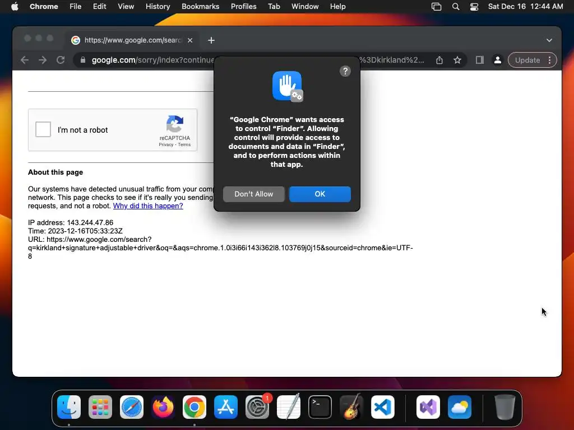Viewport: 574px width, 430px height.
Task: Go back with Chrome's back arrow
Action: [25, 60]
